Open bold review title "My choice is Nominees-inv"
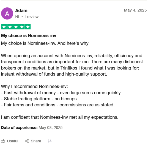Screen dimensions: 151x152 [x=29, y=35]
